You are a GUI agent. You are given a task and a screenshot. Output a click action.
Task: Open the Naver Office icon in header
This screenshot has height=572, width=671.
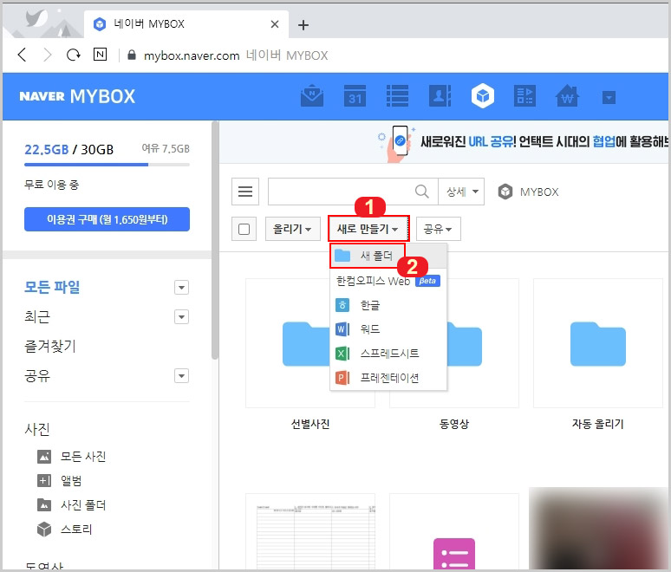[x=524, y=96]
